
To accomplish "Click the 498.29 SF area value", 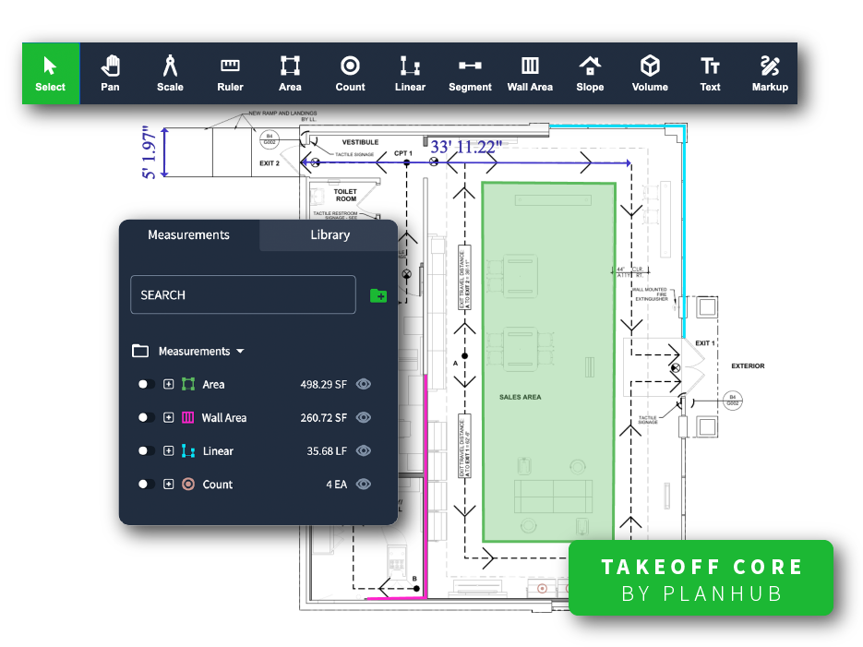I will point(324,385).
